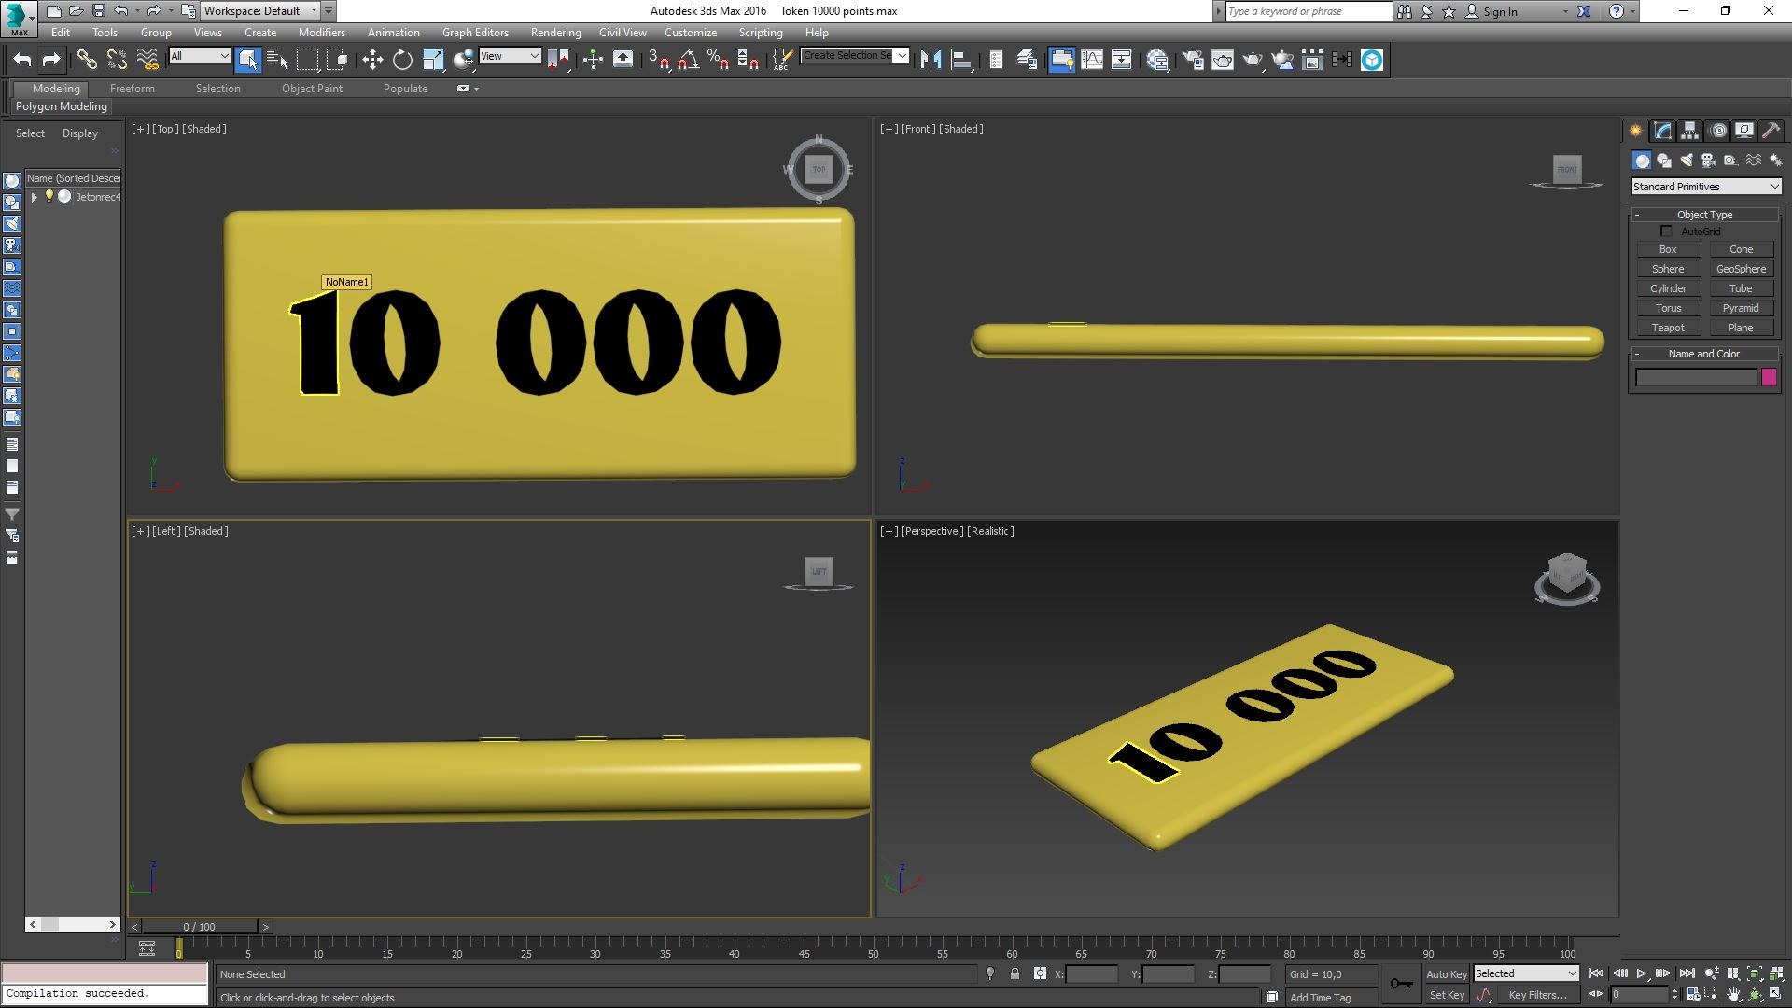Open the Modify command panel tab
Viewport: 1792px width, 1008px height.
coord(1663,131)
